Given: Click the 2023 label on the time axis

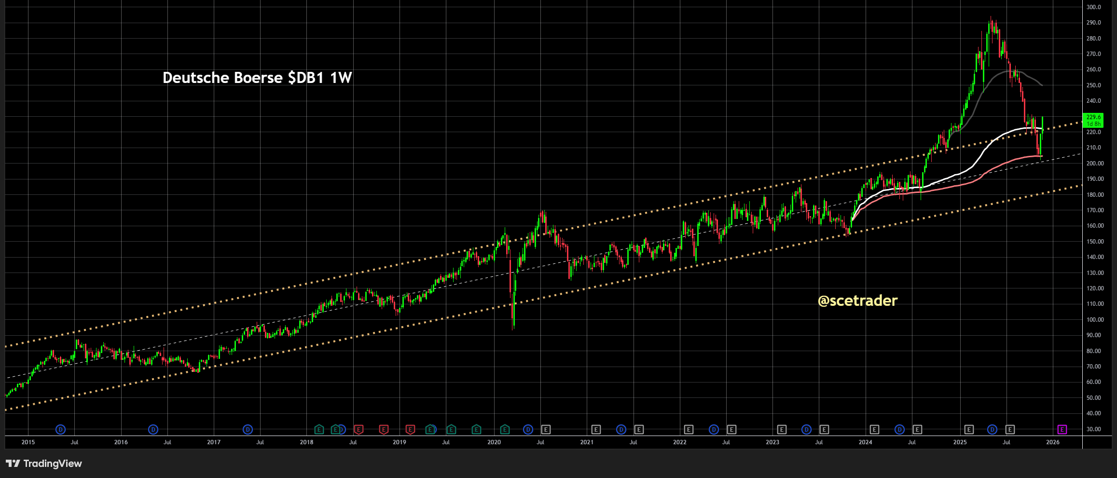Looking at the screenshot, I should pos(772,442).
